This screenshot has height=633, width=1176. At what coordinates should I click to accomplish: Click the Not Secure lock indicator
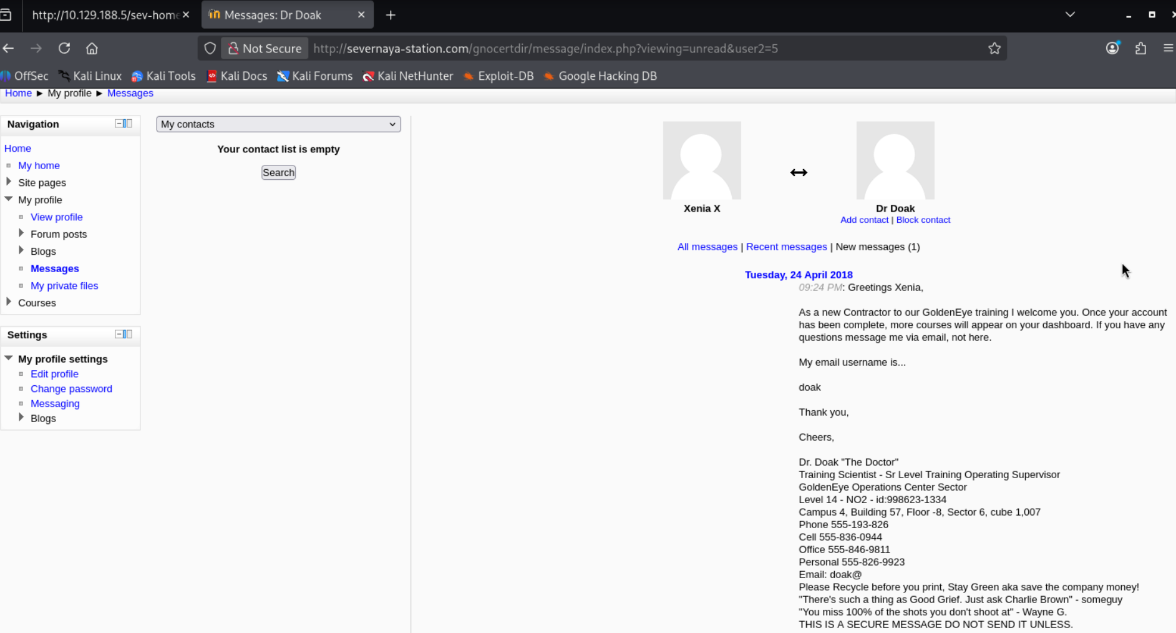coord(265,48)
